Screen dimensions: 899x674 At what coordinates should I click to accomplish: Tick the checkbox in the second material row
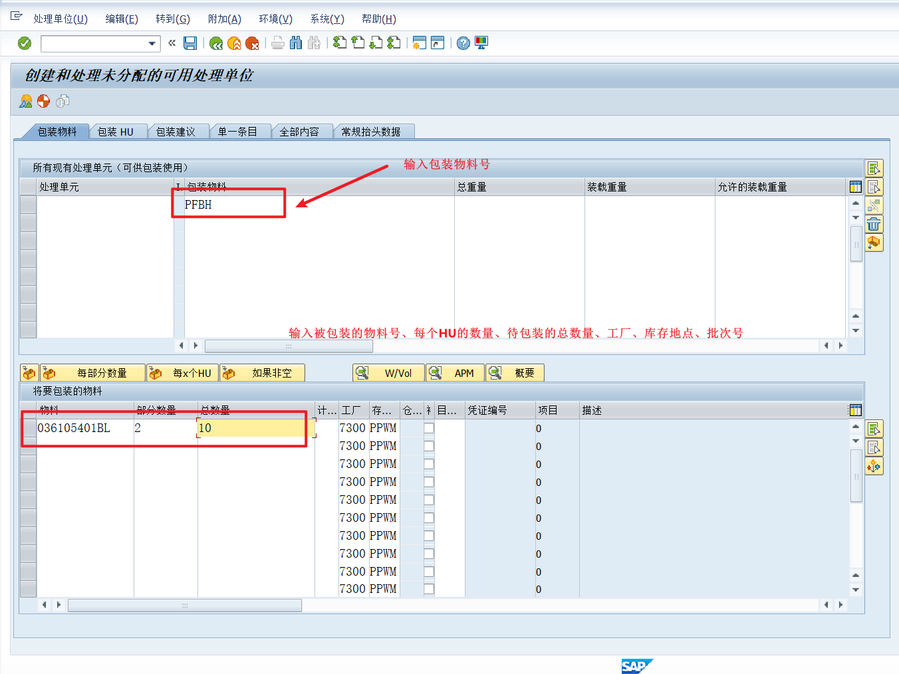430,446
